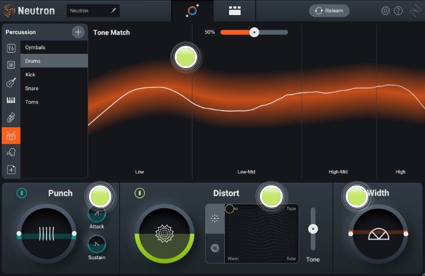Click the Tube corner of distortion pad
The height and width of the screenshot is (276, 425).
coord(291,259)
